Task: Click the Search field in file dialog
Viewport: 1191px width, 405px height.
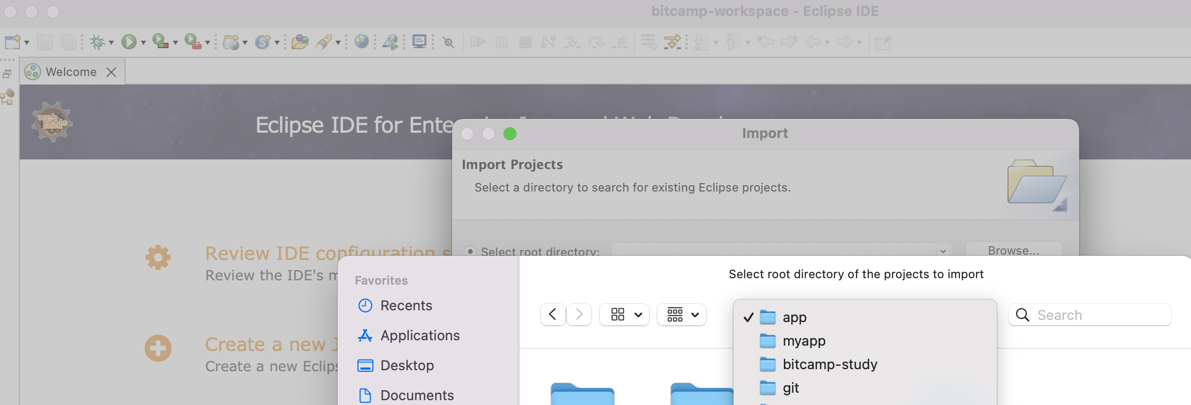Action: coord(1090,315)
